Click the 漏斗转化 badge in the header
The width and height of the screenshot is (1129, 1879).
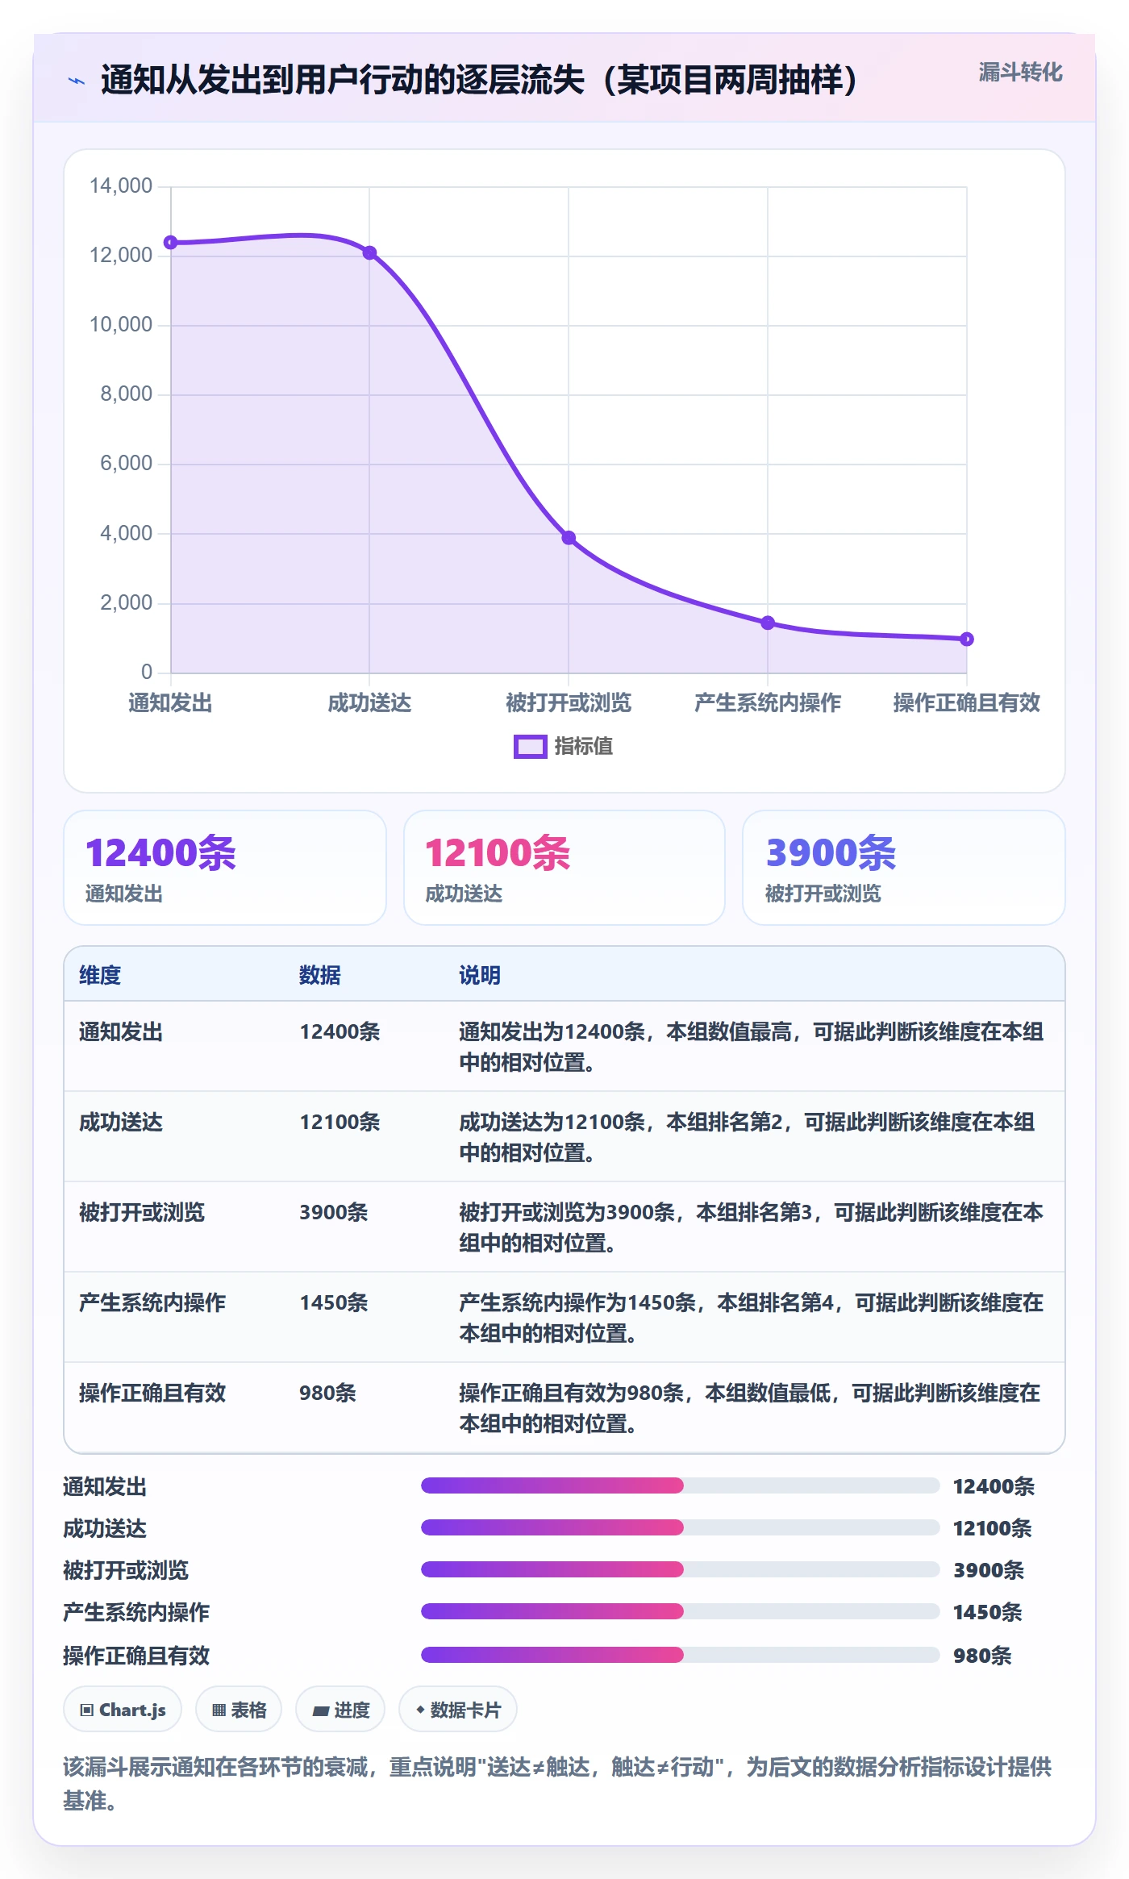[x=1020, y=73]
